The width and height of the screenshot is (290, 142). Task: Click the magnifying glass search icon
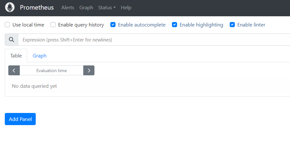click(x=11, y=40)
